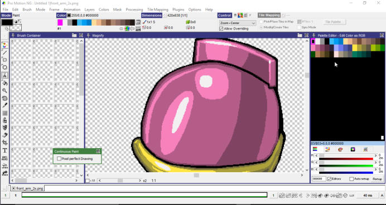The height and width of the screenshot is (205, 386).
Task: Open the Animation menu
Action: pos(72,9)
